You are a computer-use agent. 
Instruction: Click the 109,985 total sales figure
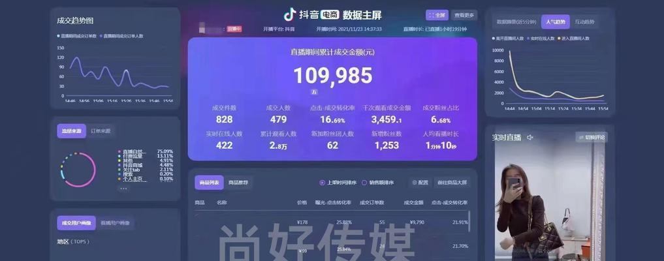point(333,76)
